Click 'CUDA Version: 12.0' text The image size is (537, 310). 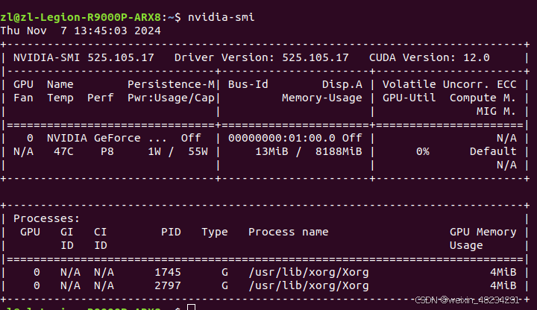point(430,57)
